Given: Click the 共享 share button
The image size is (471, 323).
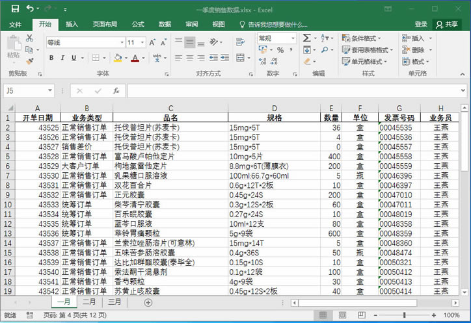Looking at the screenshot, I should (x=447, y=24).
